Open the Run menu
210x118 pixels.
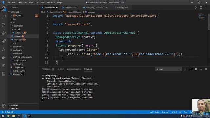(43, 3)
